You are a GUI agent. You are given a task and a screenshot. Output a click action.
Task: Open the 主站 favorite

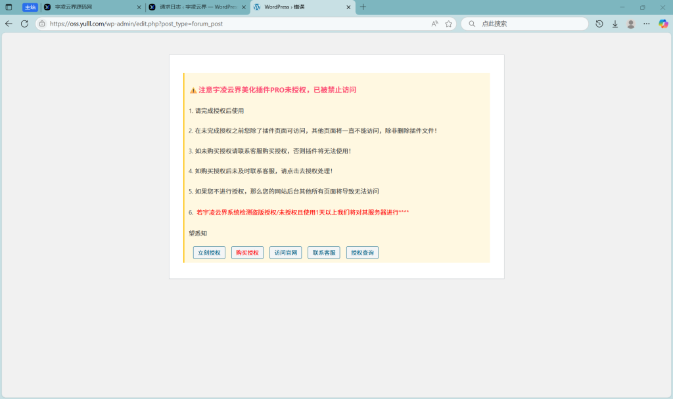(30, 7)
